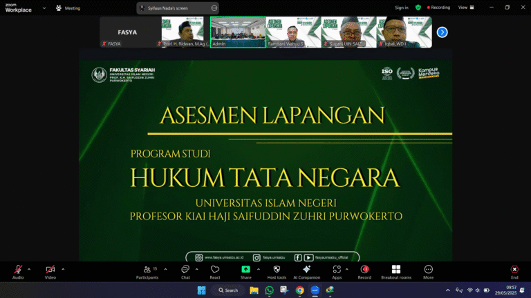
Task: Select the Admin video thumbnail
Action: coord(238,32)
